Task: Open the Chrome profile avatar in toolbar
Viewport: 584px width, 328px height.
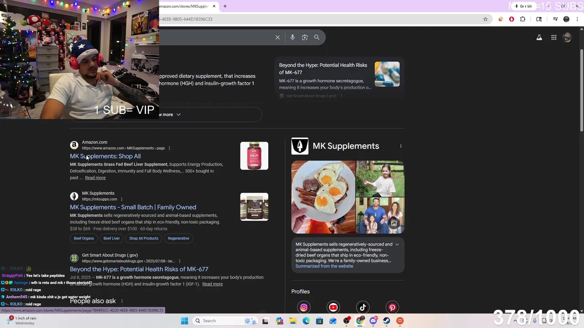Action: 566,19
